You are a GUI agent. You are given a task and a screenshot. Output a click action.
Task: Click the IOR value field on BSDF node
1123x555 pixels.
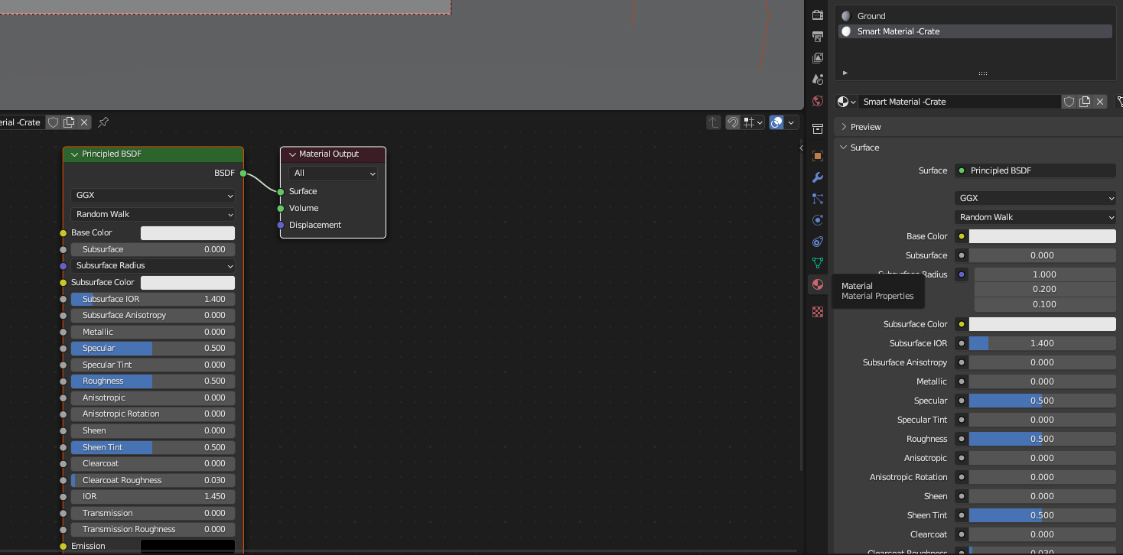(x=153, y=497)
